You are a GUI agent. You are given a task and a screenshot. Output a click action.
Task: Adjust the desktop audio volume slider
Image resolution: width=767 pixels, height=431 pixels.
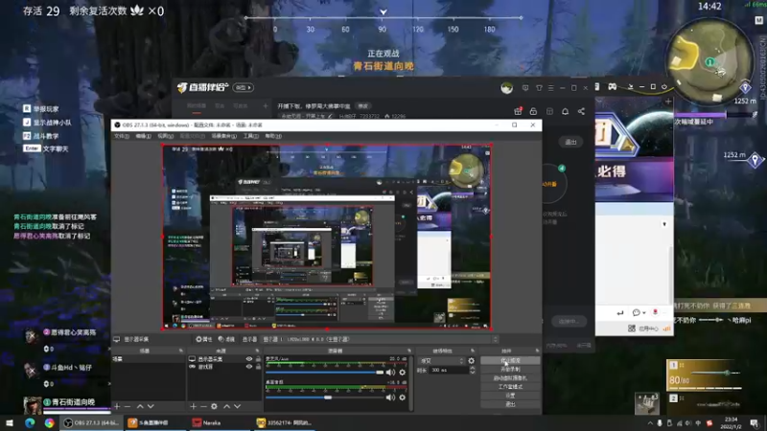(x=325, y=397)
